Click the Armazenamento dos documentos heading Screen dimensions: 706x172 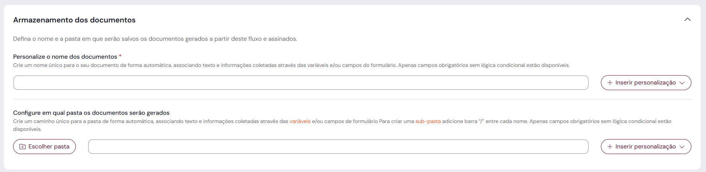(74, 20)
